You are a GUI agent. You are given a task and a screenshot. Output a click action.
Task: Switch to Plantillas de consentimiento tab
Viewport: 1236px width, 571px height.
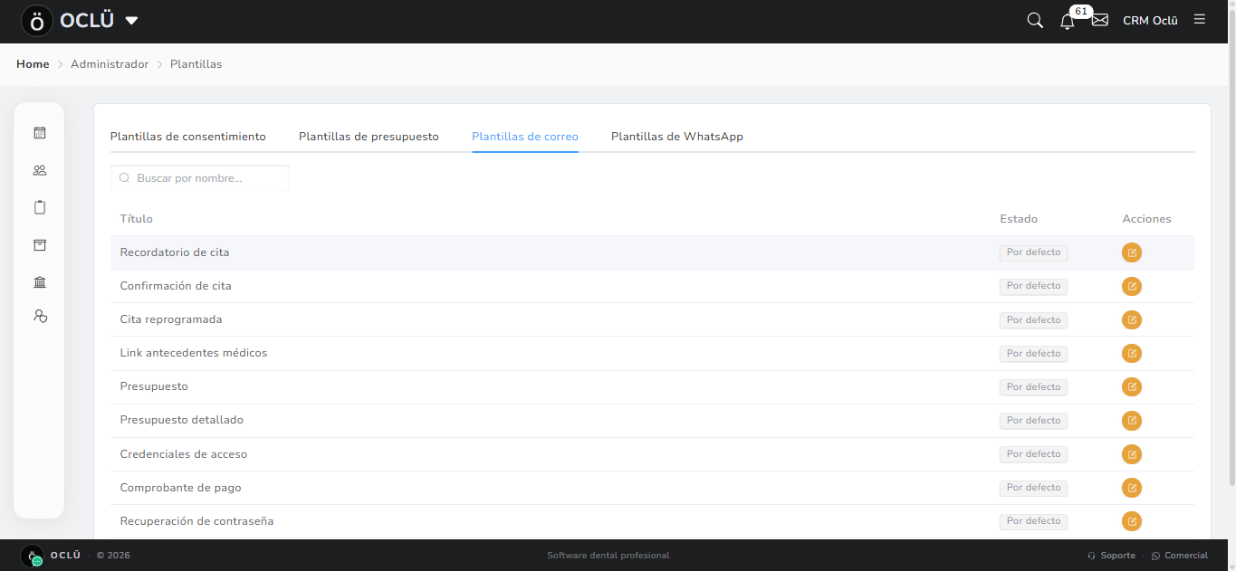coord(188,137)
